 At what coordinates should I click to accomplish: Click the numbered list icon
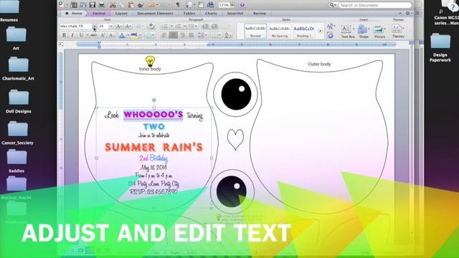pos(179,27)
